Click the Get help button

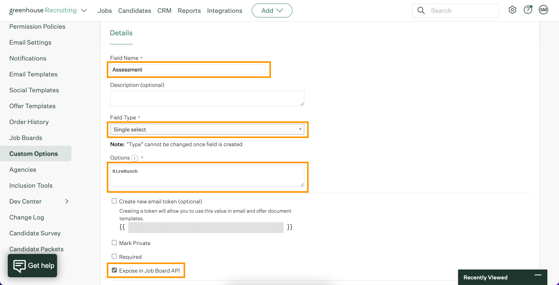click(x=33, y=266)
